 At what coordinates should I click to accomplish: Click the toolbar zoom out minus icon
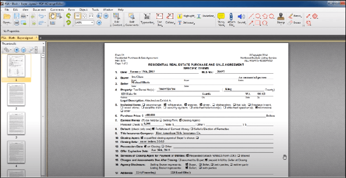click(x=106, y=16)
